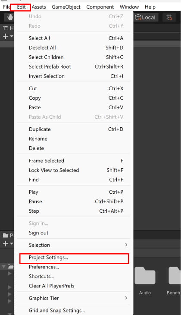Expand the Selection submenu
Image resolution: width=181 pixels, height=315 pixels.
(73, 245)
